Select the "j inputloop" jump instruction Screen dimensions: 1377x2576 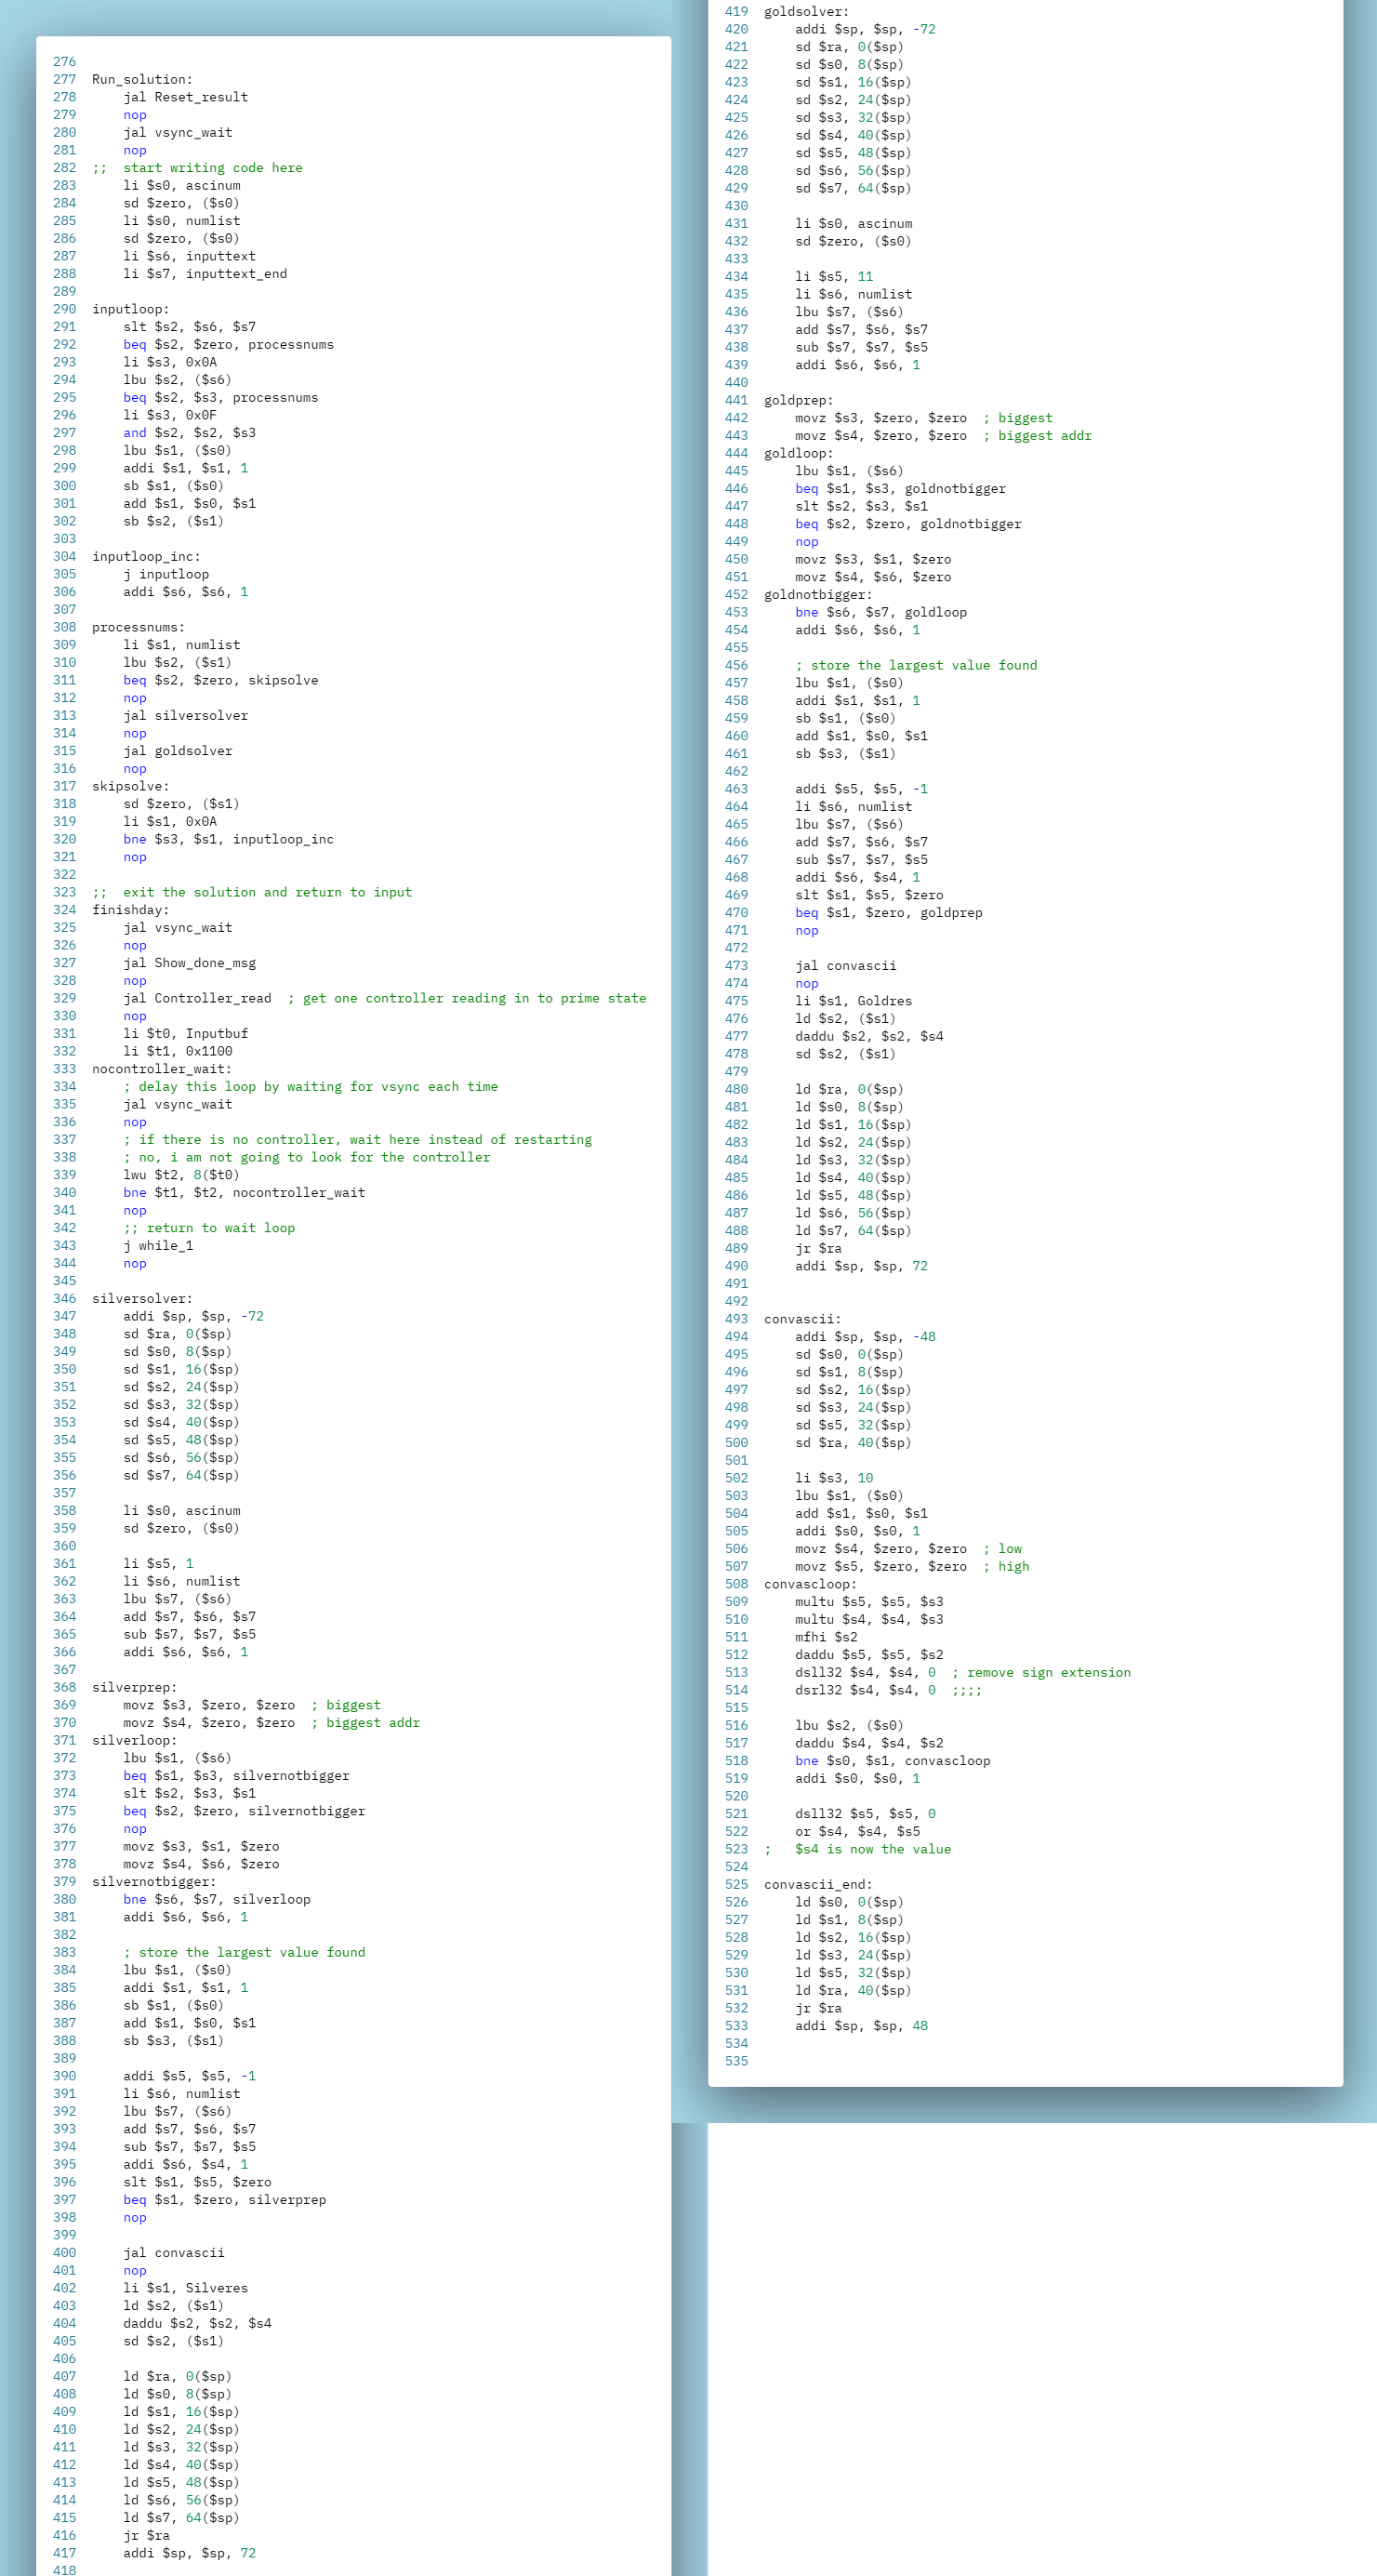pyautogui.click(x=166, y=574)
